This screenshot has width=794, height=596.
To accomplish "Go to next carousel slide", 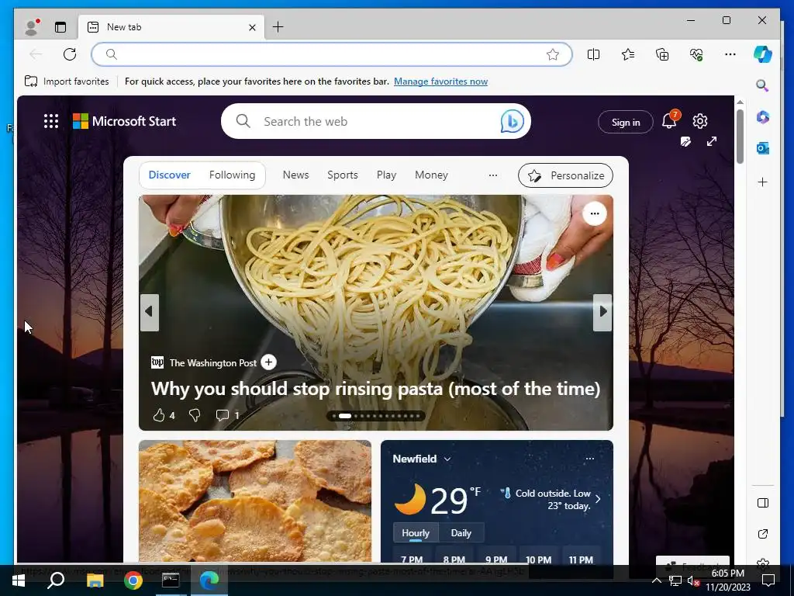I will click(x=602, y=312).
